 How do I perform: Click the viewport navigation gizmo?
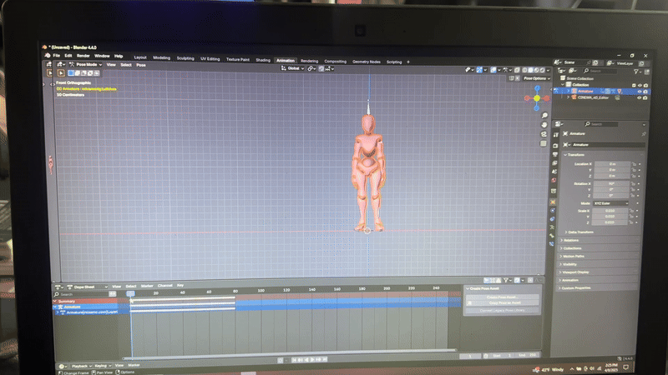537,98
